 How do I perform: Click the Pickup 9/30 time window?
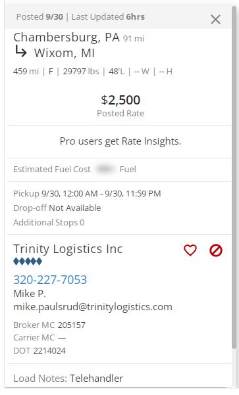[x=87, y=193]
